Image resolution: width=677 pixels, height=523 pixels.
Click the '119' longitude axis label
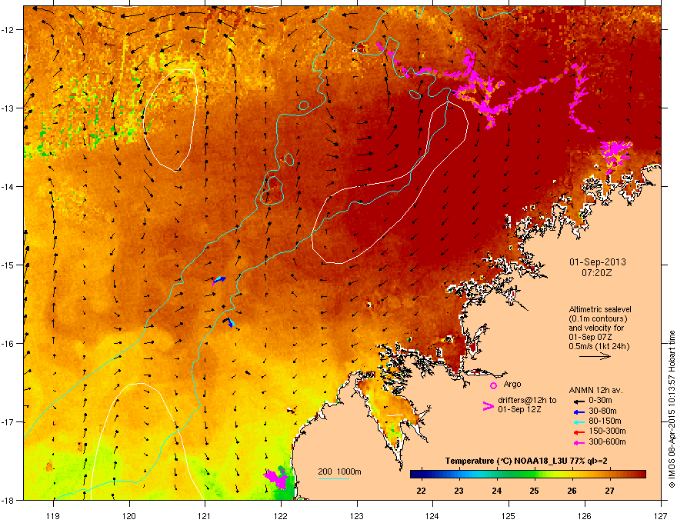tap(53, 515)
